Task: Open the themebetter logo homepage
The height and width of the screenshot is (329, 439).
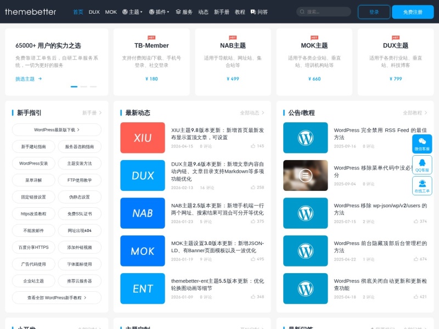Action: tap(31, 12)
